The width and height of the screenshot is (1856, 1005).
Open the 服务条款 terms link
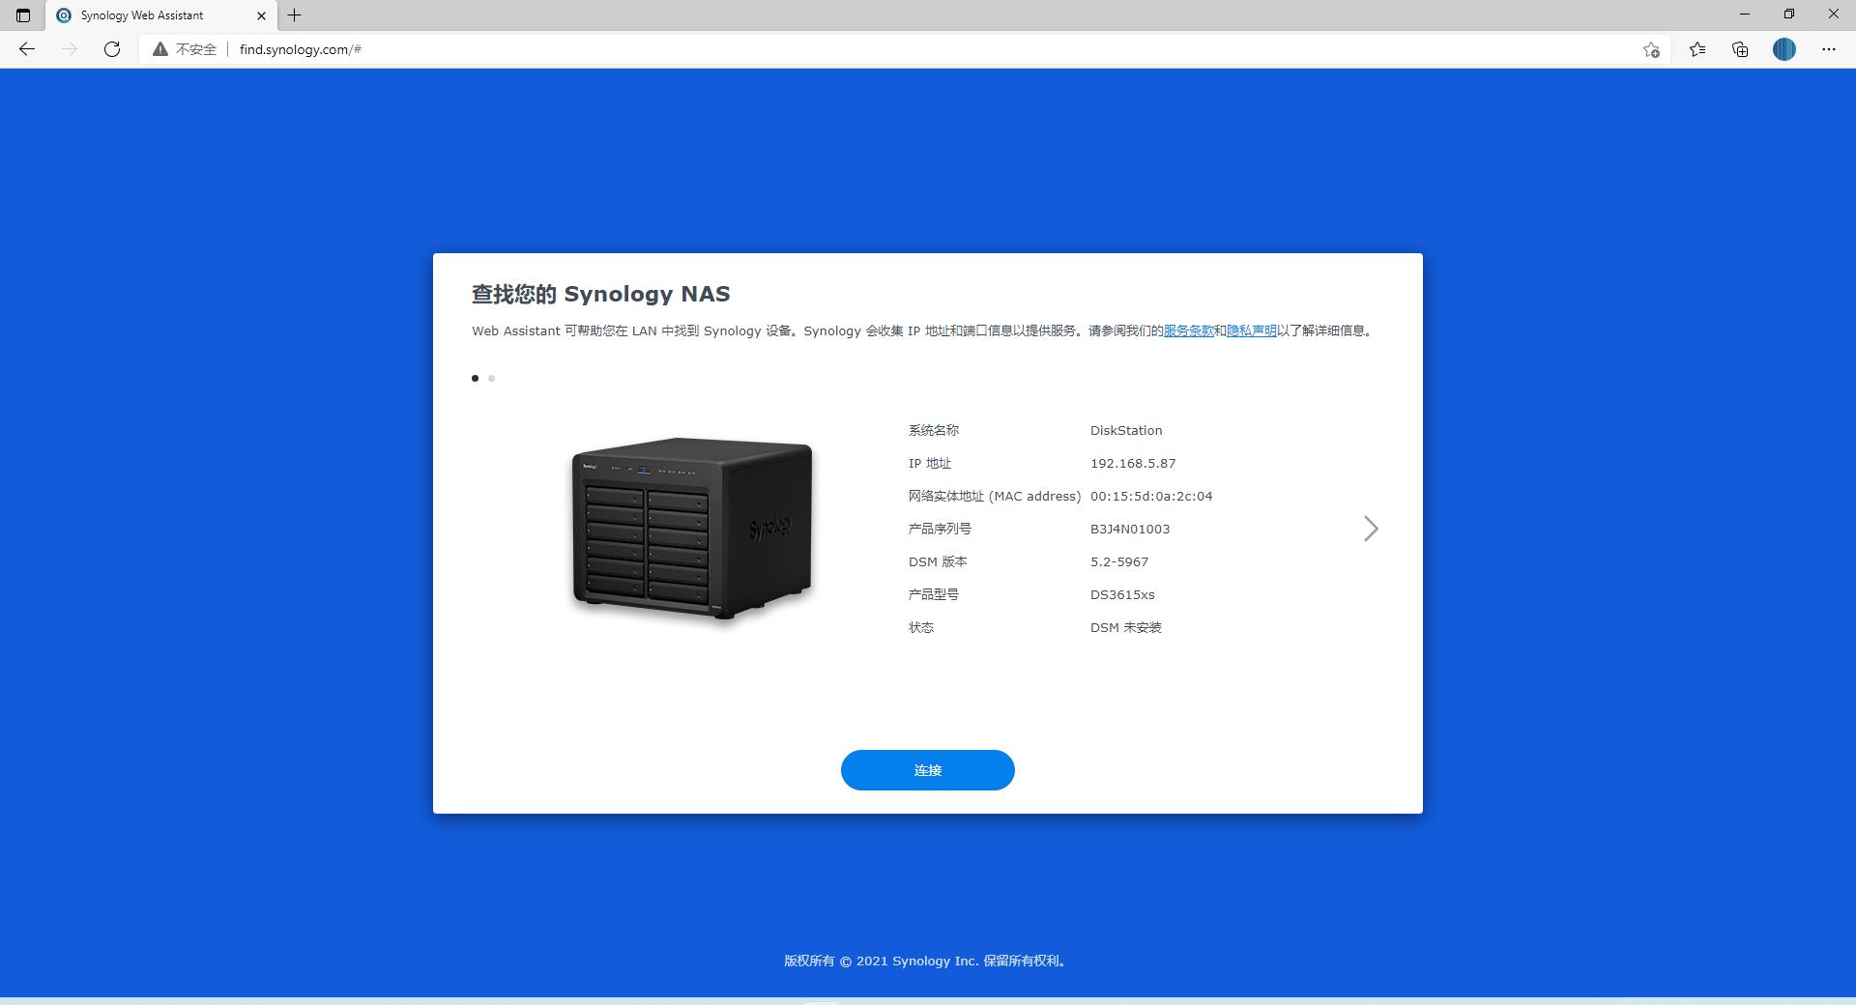point(1188,330)
